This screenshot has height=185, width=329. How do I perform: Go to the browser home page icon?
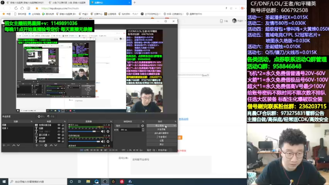(22, 8)
